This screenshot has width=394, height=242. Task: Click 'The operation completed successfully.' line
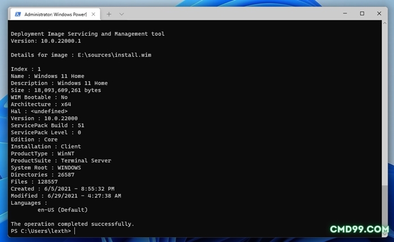pos(73,223)
